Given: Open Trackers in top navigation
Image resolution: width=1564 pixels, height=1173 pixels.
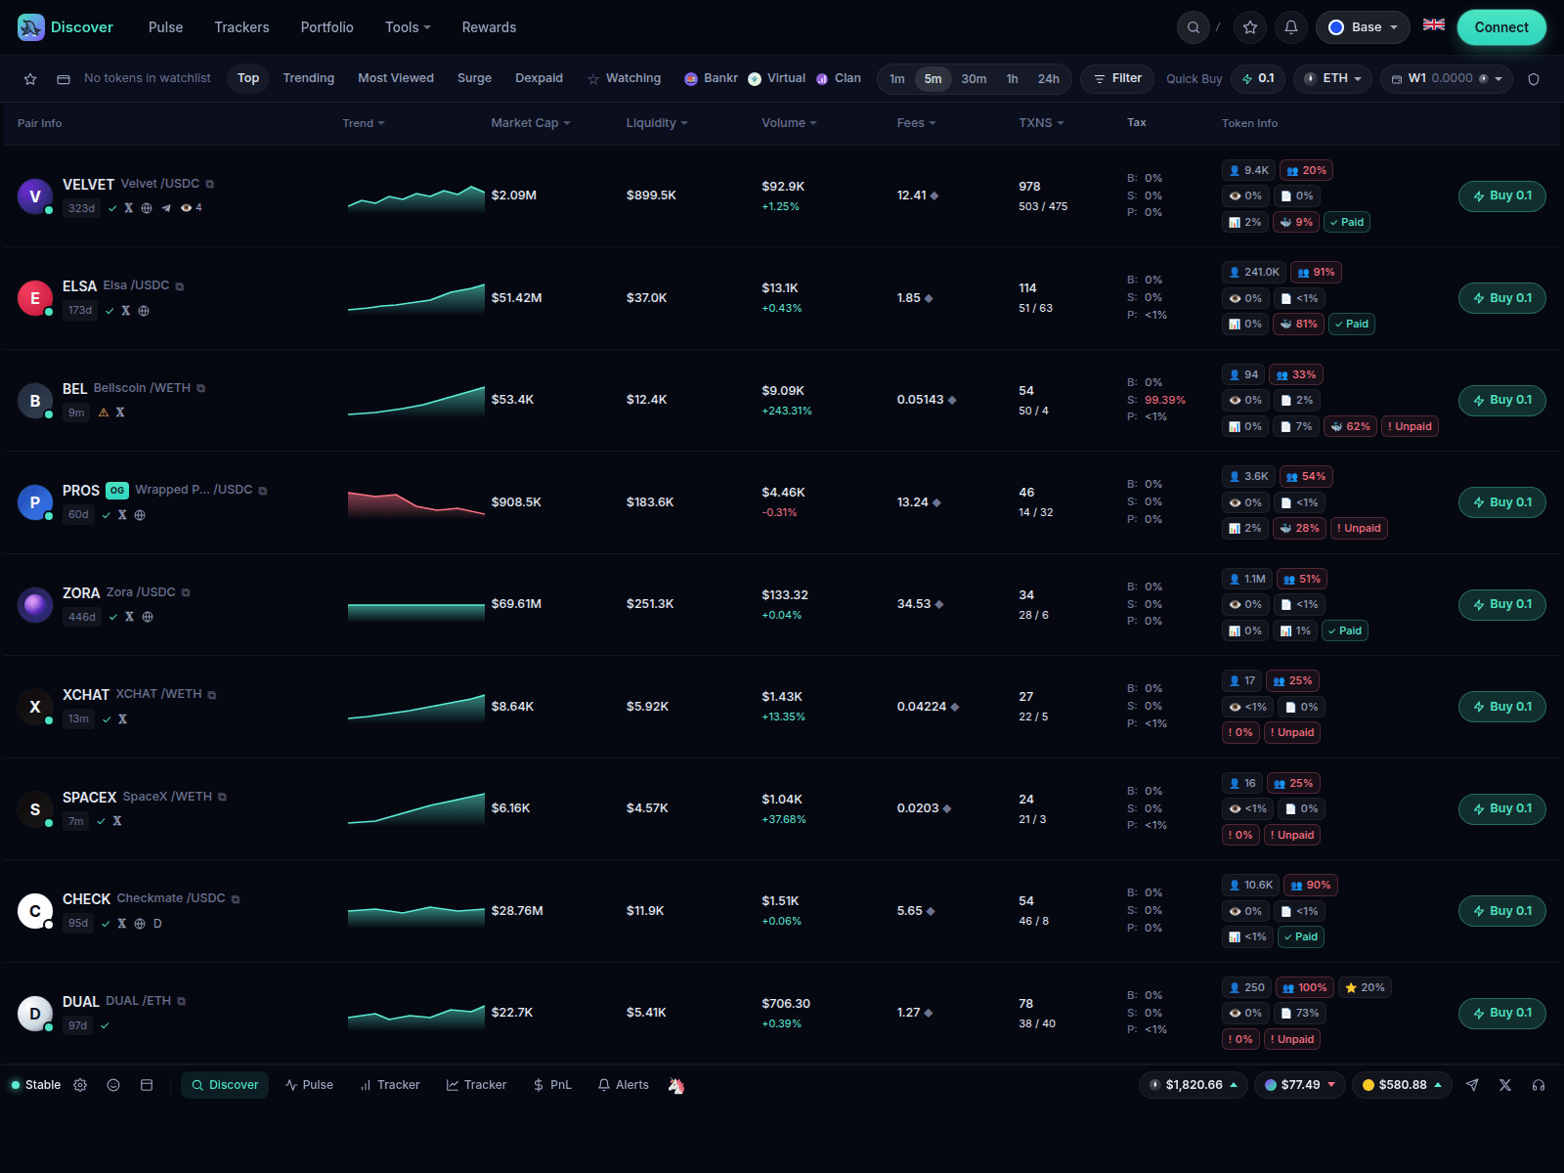Looking at the screenshot, I should tap(241, 27).
